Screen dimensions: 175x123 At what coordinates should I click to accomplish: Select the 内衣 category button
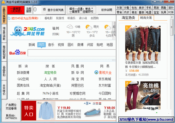click(x=127, y=12)
